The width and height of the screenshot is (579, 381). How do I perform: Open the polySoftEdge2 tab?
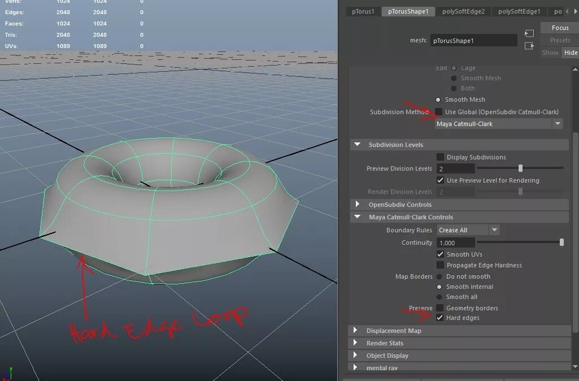pos(463,11)
